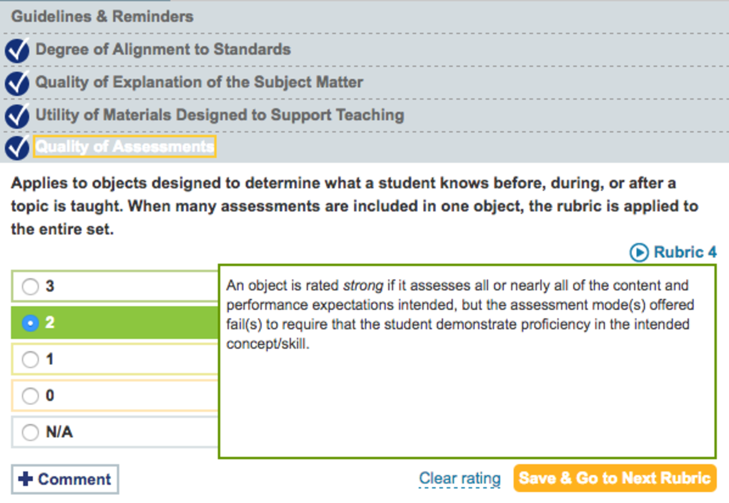729x503 pixels.
Task: Select the Quality of Assessments rubric tab
Action: (125, 147)
